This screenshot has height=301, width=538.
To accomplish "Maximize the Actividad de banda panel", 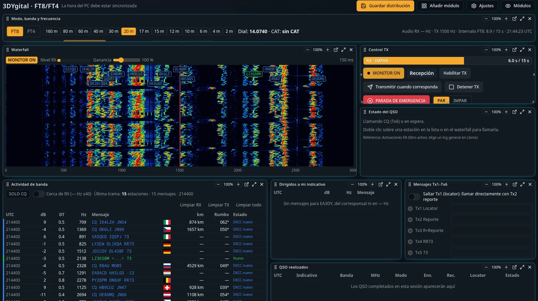I will click(x=254, y=184).
